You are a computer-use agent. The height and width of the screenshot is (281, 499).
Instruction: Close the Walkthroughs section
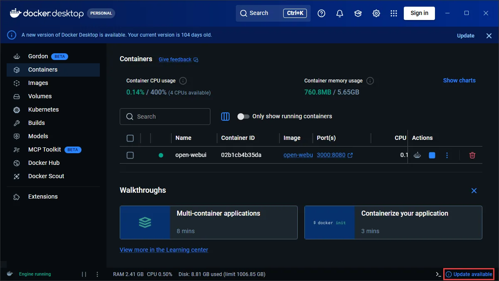pos(474,191)
